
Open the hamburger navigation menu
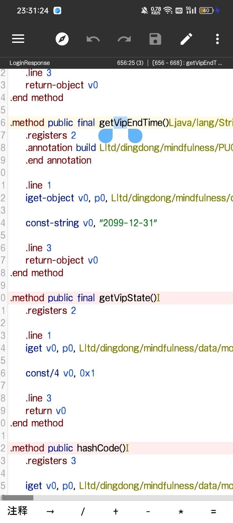pyautogui.click(x=18, y=39)
